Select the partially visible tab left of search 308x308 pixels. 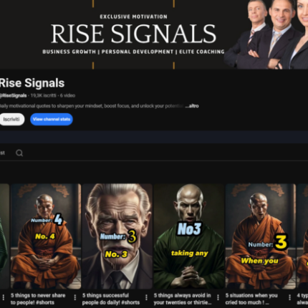click(2, 153)
